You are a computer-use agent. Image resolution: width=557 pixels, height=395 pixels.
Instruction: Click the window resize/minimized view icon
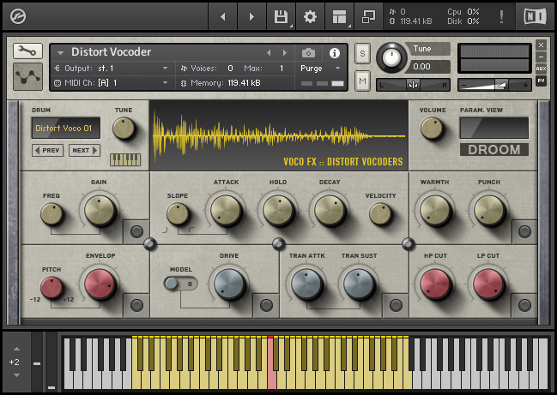point(368,16)
